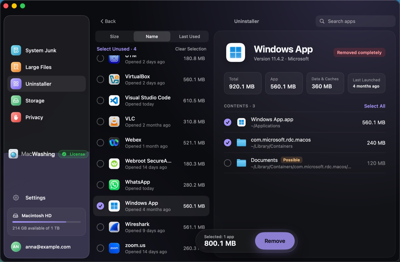Click the Removed completely badge
Viewport: 400px width, 262px height.
click(359, 53)
